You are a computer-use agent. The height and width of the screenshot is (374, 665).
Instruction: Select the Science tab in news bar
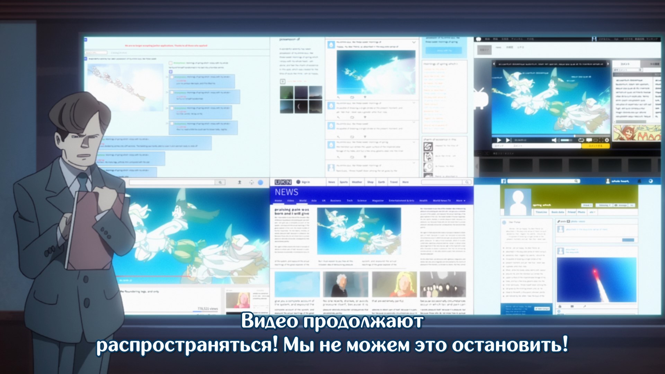(x=362, y=201)
